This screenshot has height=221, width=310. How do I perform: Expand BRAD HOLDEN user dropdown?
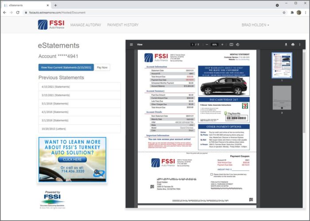tap(255, 25)
